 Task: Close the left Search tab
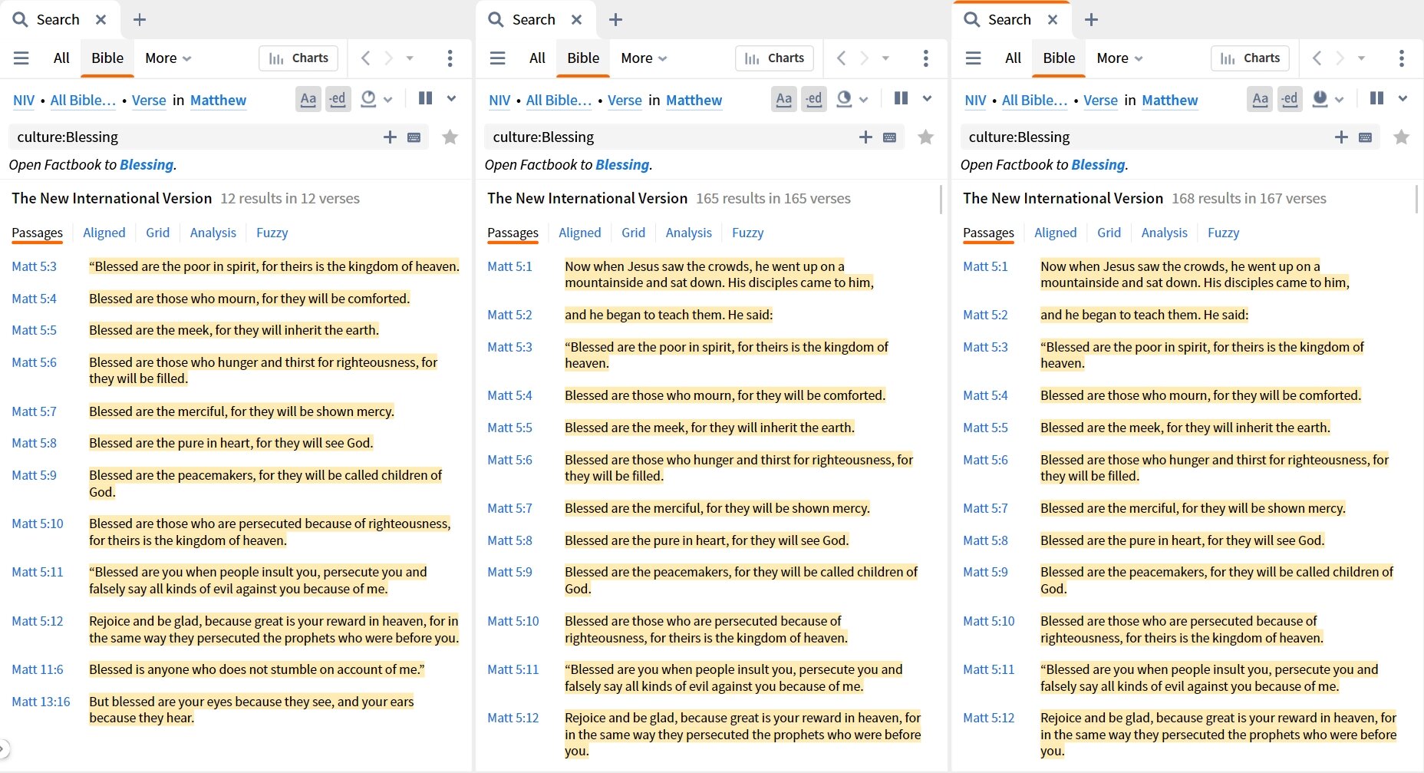coord(101,20)
